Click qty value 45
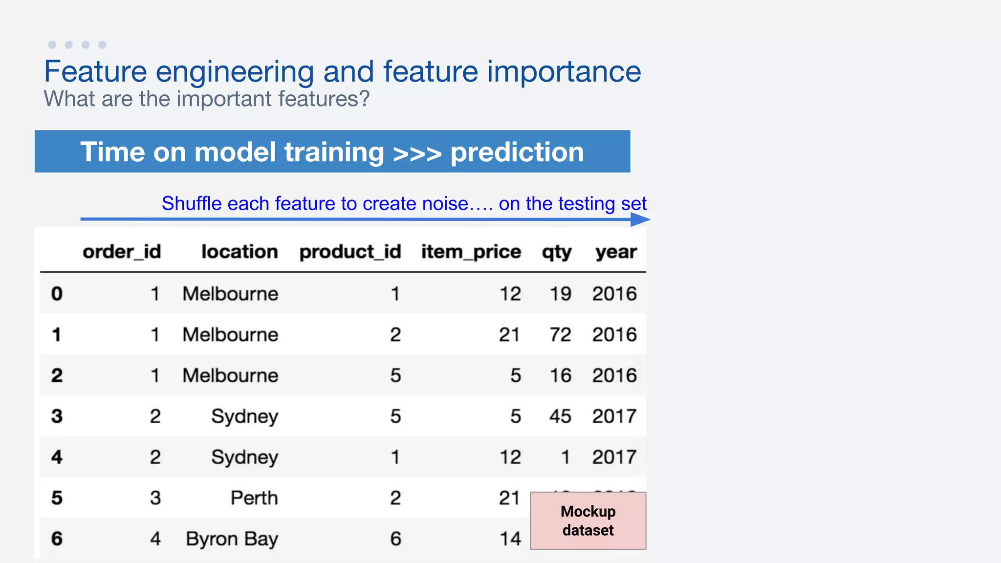Viewport: 1001px width, 563px height. point(560,416)
